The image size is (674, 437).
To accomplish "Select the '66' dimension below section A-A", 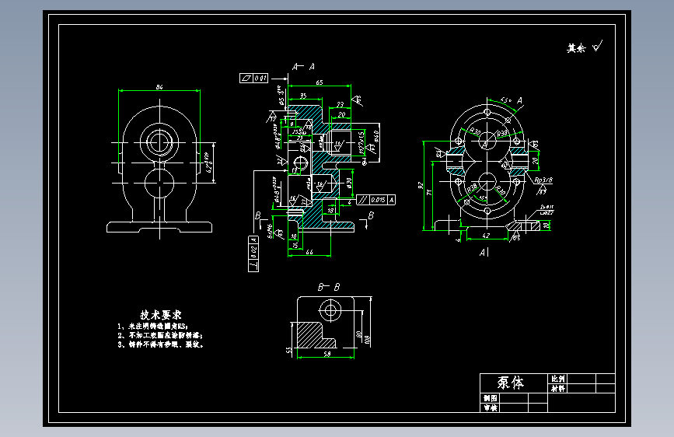I will click(309, 252).
